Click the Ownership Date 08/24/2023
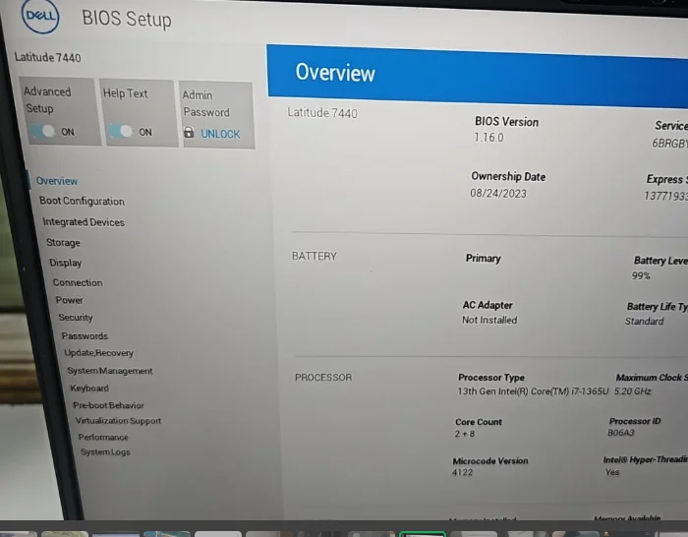This screenshot has height=537, width=688. point(498,193)
